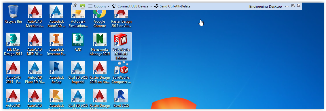Screen dimensions: 326x111
Task: Click the AutoCAD Plant 3D shortcut
Action: click(35, 72)
